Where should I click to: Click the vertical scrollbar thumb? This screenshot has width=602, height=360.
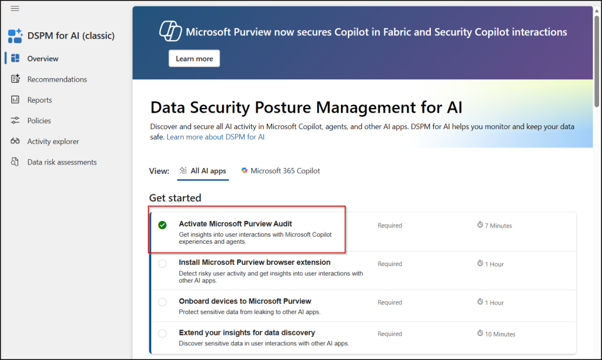tap(597, 60)
